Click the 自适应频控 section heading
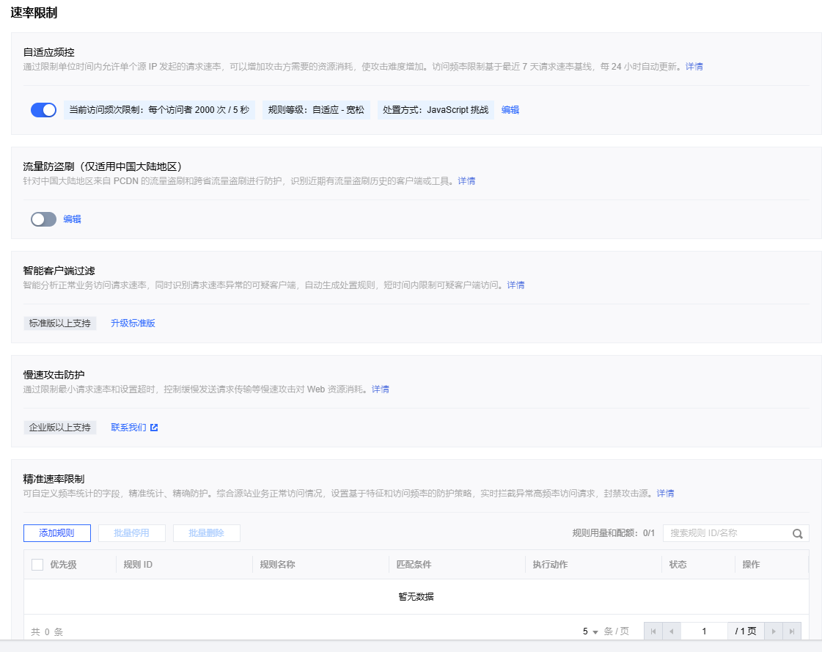822x652 pixels. coord(48,52)
